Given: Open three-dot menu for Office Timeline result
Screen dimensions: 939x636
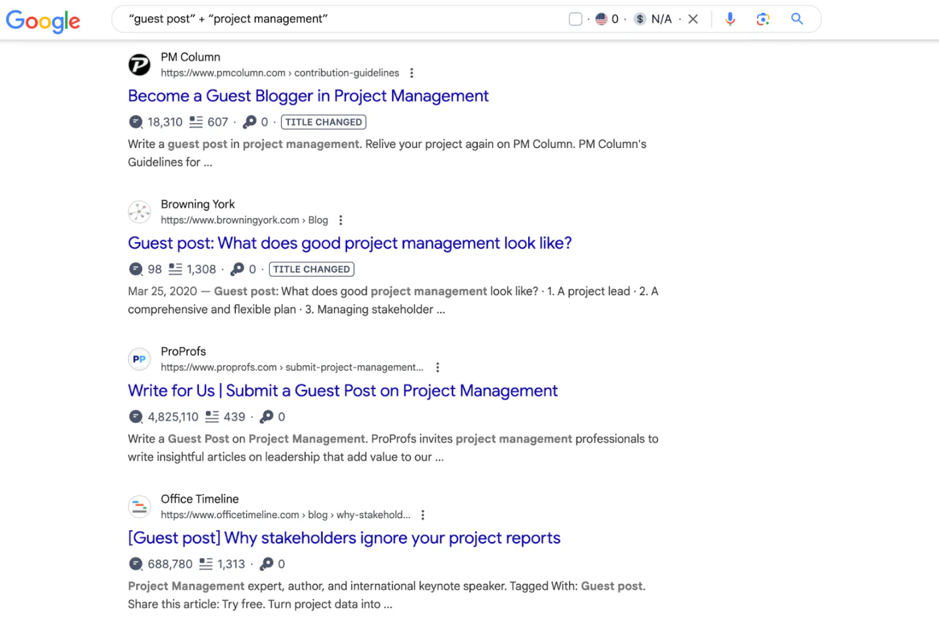Looking at the screenshot, I should pyautogui.click(x=423, y=515).
